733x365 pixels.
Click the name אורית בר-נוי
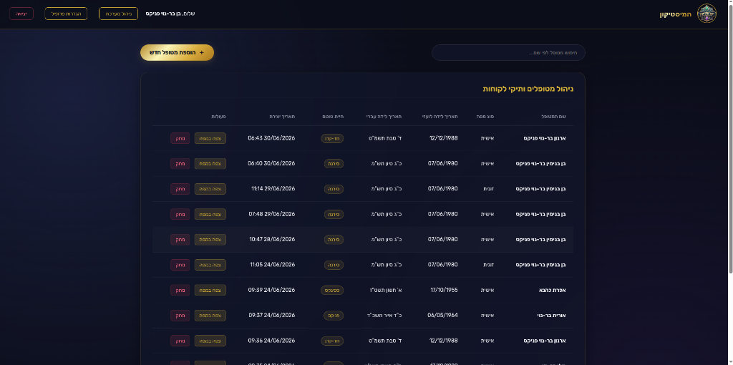point(552,316)
